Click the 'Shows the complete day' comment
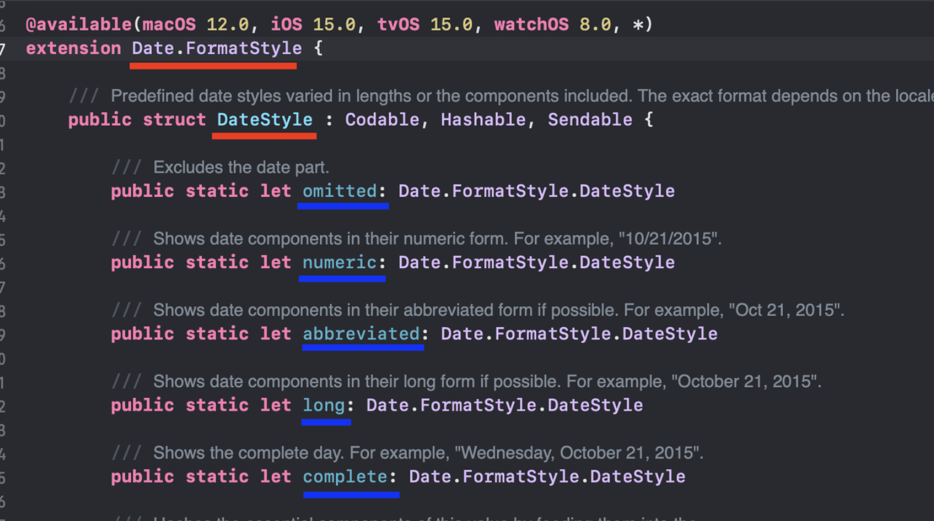The image size is (934, 521). pyautogui.click(x=407, y=453)
